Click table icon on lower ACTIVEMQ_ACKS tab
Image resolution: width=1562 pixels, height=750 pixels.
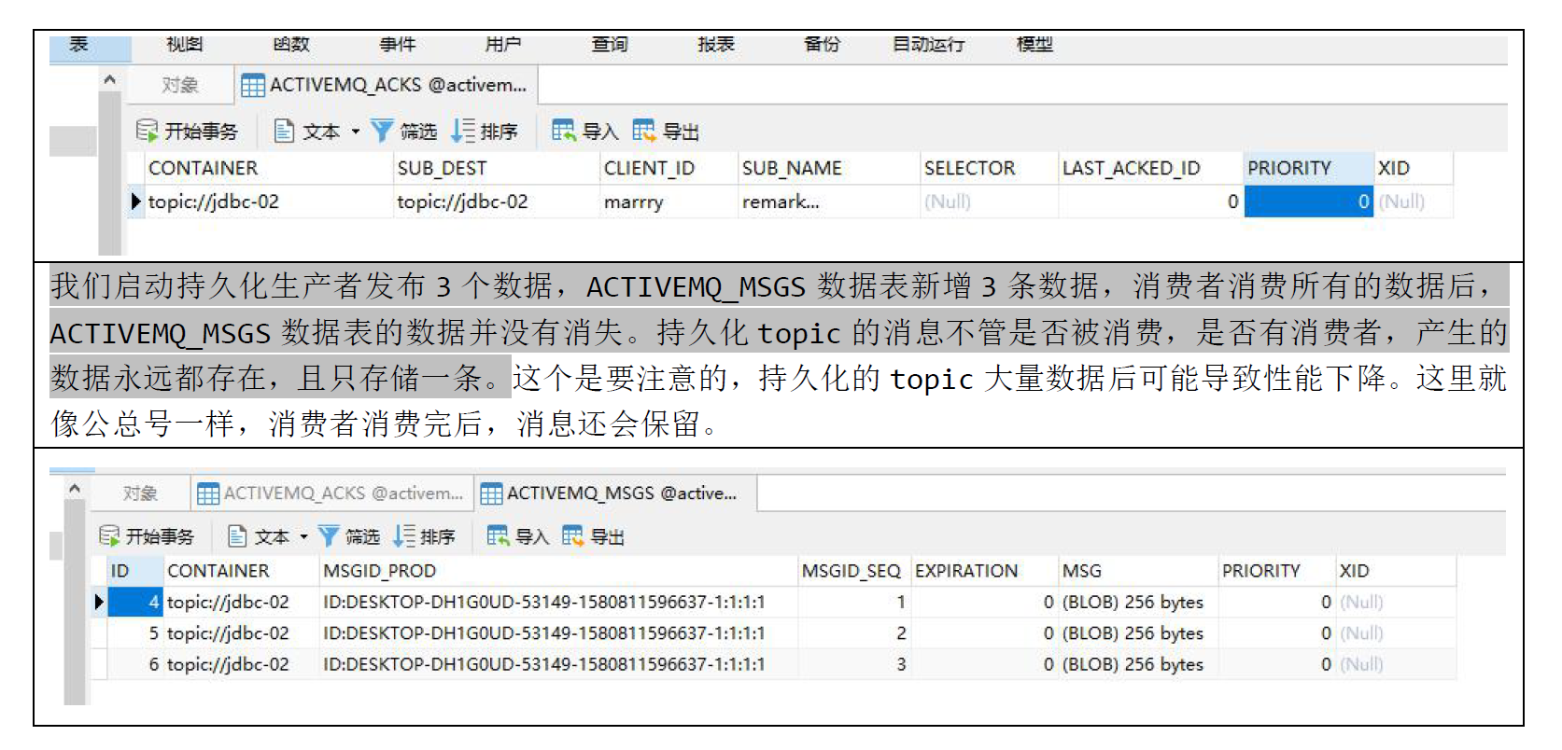208,493
